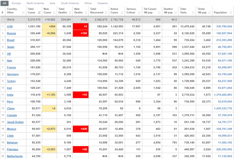Switch to the Europe tab
Image resolution: width=234 pixels, height=159 pixels.
16,3
